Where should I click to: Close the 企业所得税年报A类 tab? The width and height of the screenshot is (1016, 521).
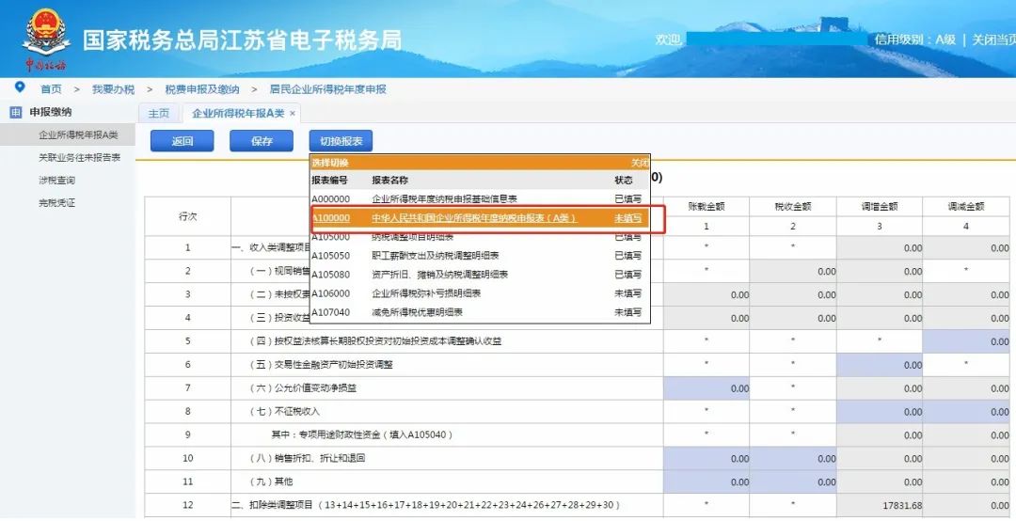(293, 114)
